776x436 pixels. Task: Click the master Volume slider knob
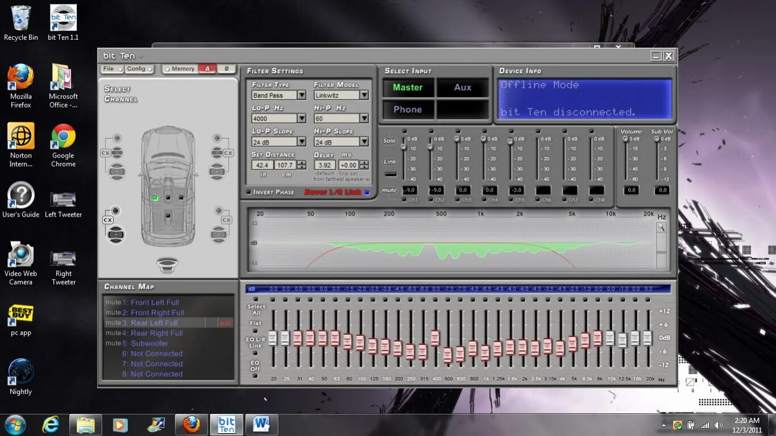tap(625, 139)
